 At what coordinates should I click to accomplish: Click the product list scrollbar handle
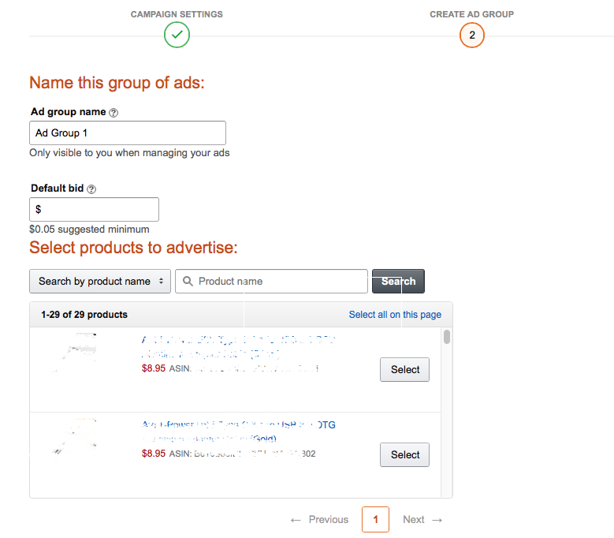click(x=447, y=337)
